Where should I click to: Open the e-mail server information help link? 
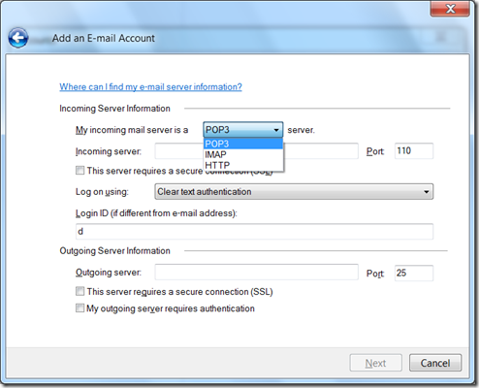(150, 86)
